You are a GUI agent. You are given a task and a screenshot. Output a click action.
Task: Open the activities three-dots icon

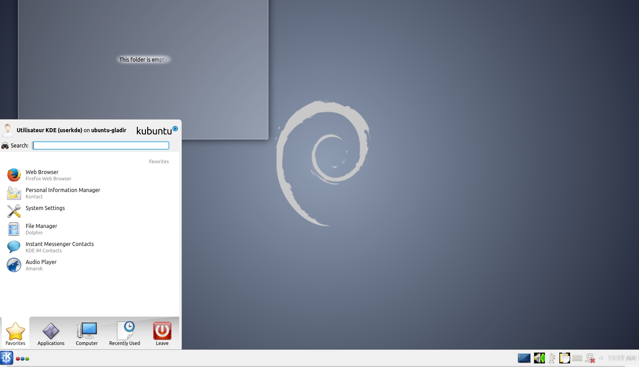23,358
